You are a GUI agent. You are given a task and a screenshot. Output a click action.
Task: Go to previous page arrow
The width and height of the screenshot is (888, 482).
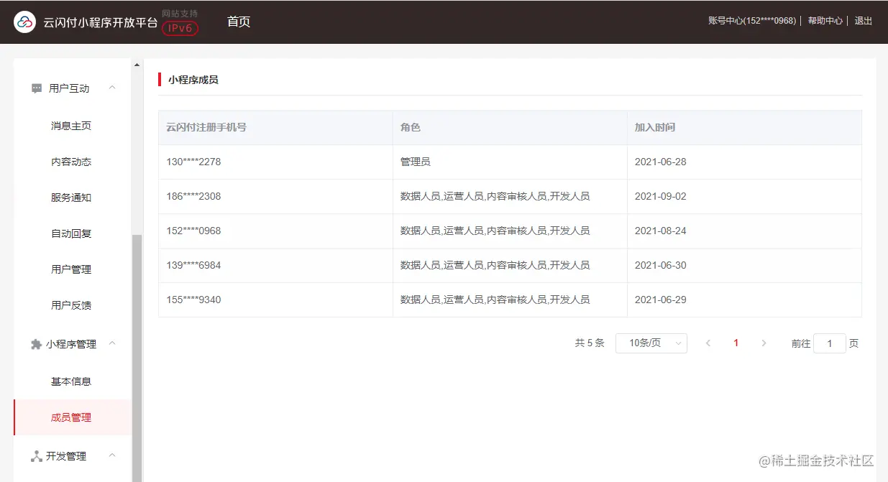click(708, 343)
